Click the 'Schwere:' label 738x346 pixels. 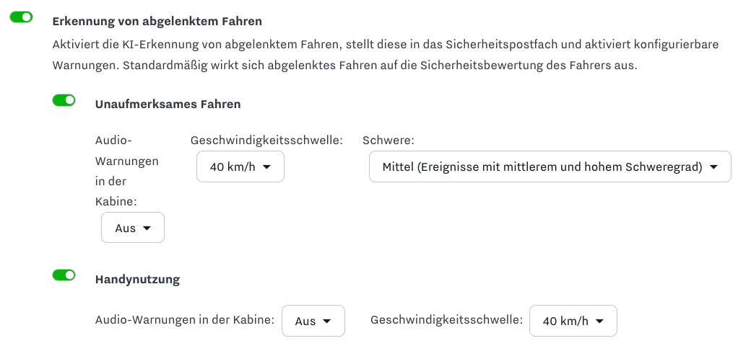[x=388, y=141]
